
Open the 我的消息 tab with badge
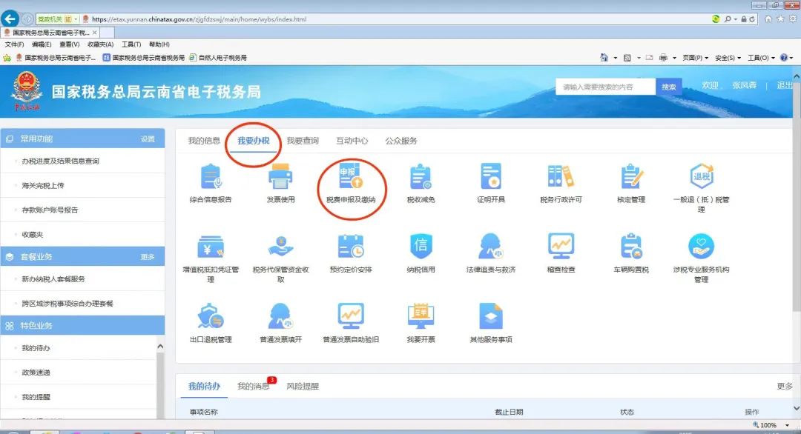click(254, 386)
